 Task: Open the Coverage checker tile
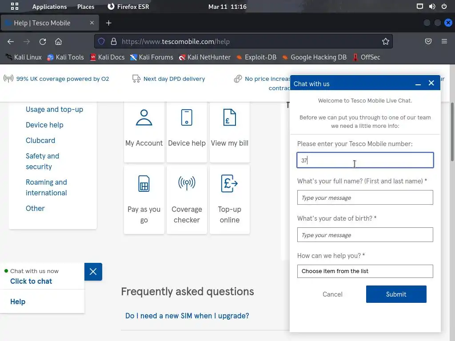tap(187, 199)
